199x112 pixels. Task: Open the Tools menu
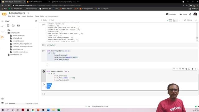(x=37, y=16)
